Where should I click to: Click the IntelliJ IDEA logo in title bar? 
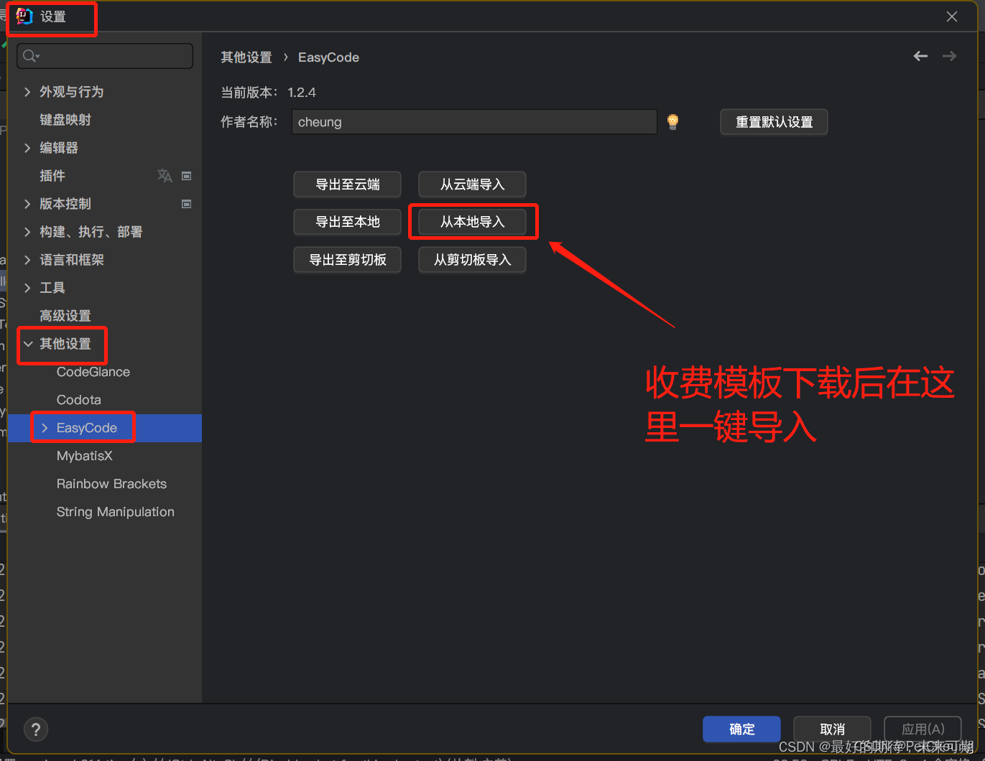click(x=24, y=15)
